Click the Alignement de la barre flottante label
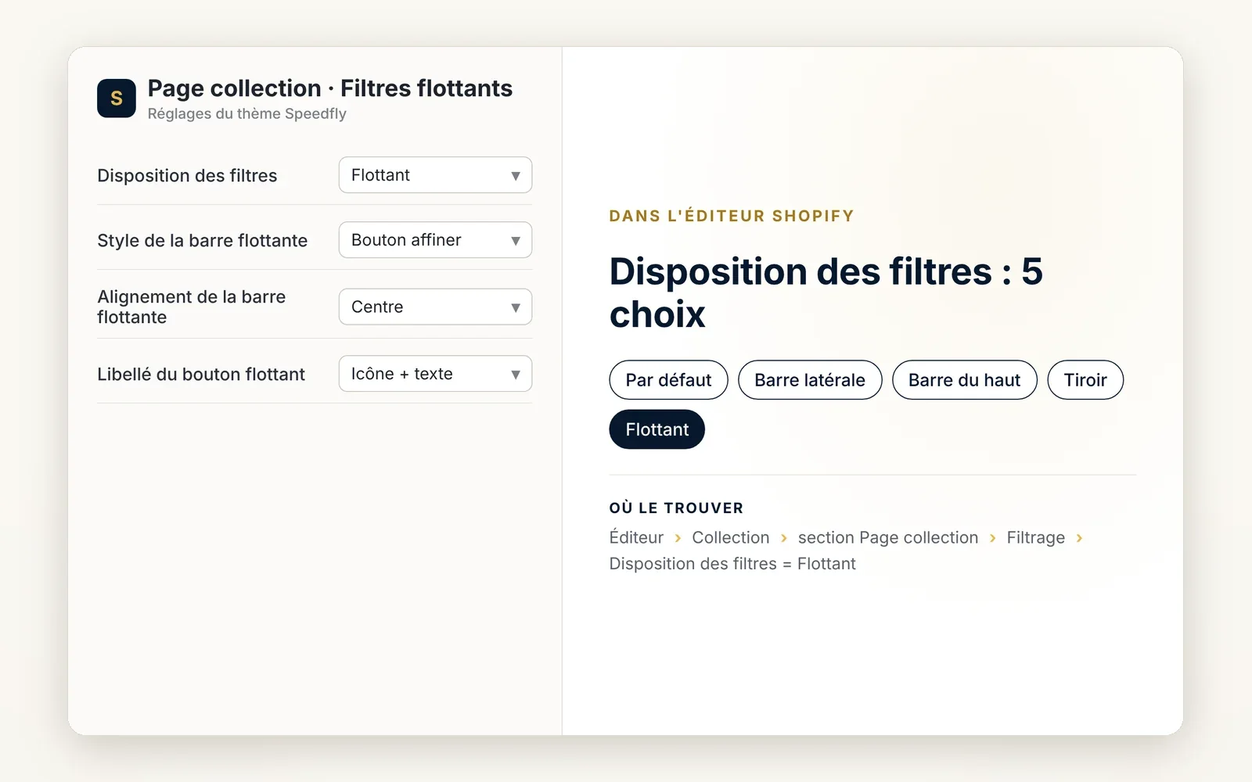This screenshot has height=782, width=1252. [192, 307]
